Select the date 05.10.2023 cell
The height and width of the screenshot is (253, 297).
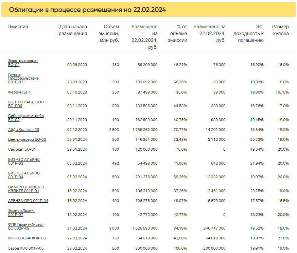(77, 92)
